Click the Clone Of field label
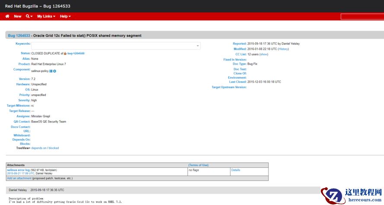384x205 pixels. 240,73
